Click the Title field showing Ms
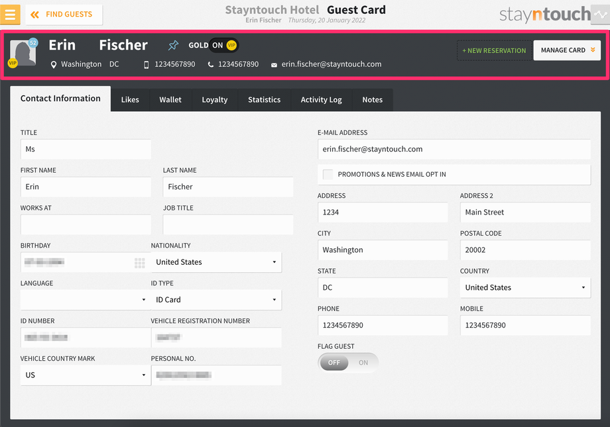 [x=86, y=149]
